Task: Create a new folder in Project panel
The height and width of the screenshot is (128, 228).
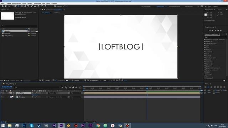Action: pos(5,81)
